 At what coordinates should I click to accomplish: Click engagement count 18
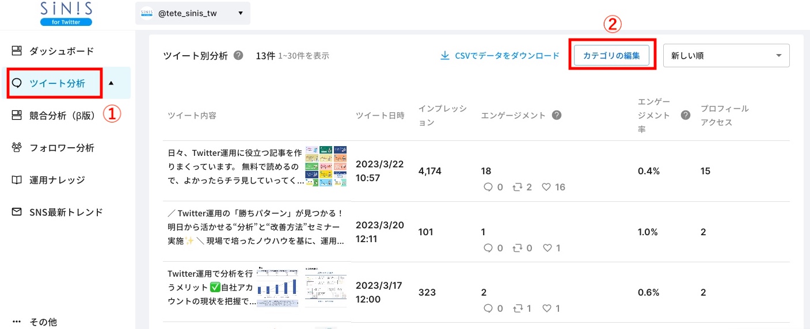click(x=486, y=171)
